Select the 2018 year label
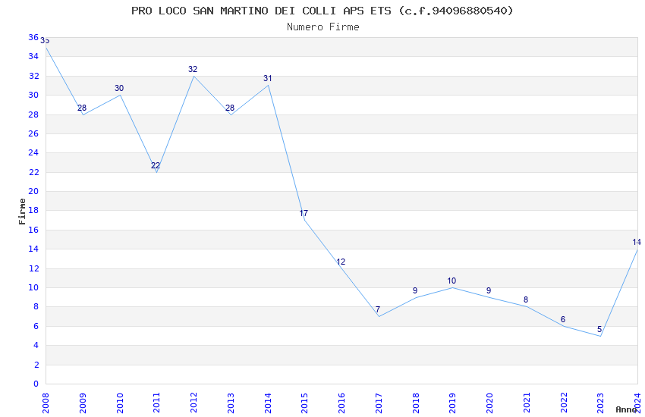Screen dimensions: 645x417 click(416, 403)
